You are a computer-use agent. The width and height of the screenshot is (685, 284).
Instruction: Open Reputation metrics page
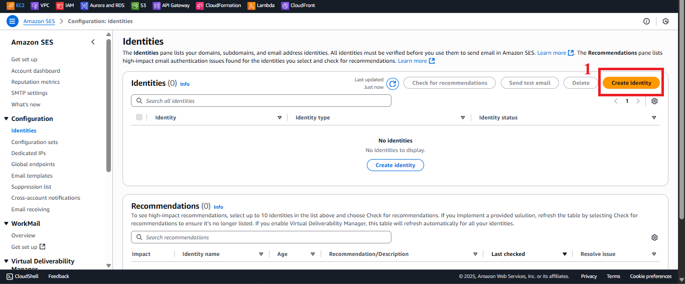35,82
